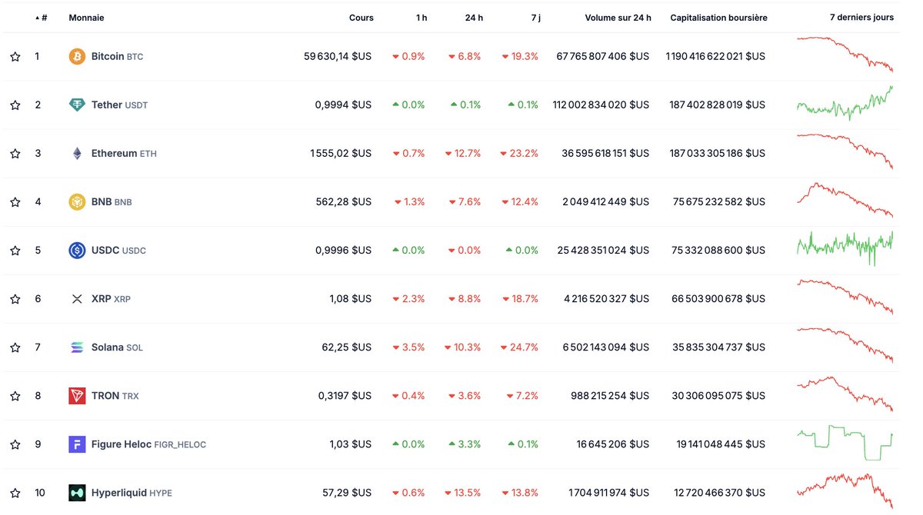Star Tether as a favorite
The image size is (923, 515).
[15, 105]
